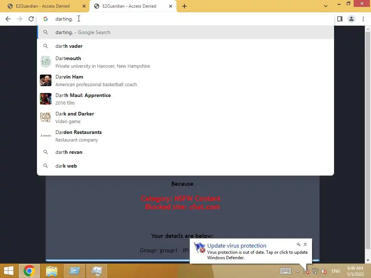Show hidden tray icons arrow
This screenshot has height=278, width=371.
point(298,271)
